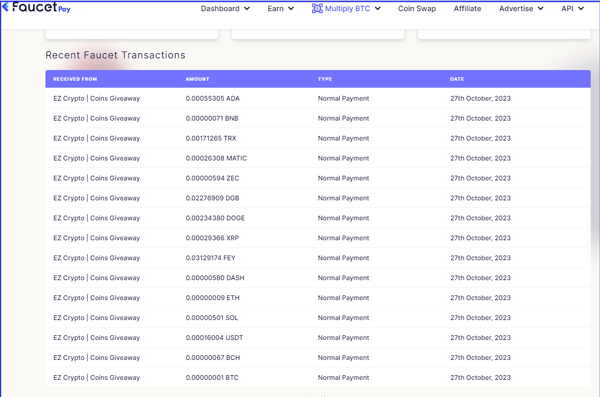600x397 pixels.
Task: Open the Advertise menu
Action: pyautogui.click(x=522, y=8)
